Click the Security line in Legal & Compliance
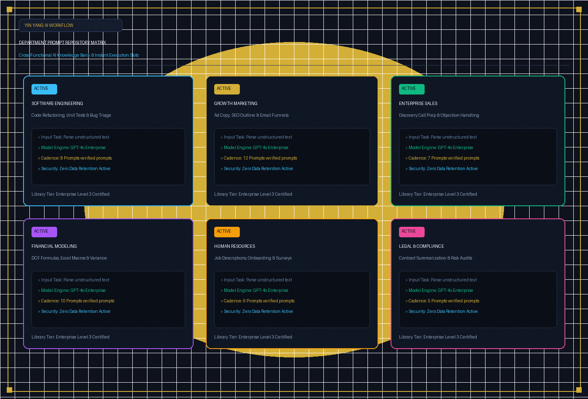Screen dimensions: 588x399 click(x=441, y=312)
